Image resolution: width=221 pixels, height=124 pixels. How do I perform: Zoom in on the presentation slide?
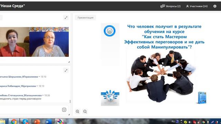click(x=77, y=112)
